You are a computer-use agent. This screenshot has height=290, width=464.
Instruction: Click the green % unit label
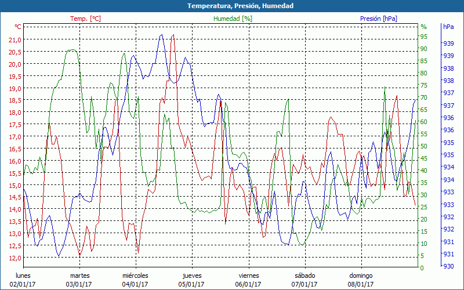[x=423, y=27]
